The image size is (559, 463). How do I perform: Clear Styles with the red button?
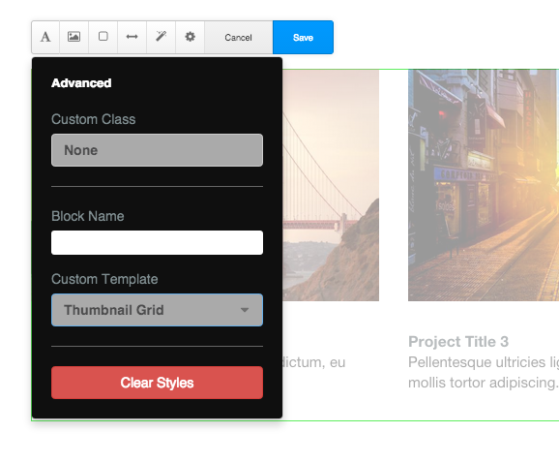(158, 383)
